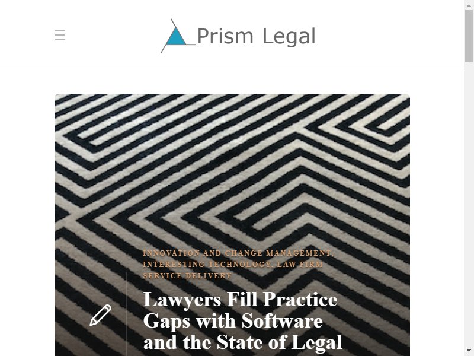
Task: Click the pencil post-format icon
Action: pyautogui.click(x=100, y=315)
